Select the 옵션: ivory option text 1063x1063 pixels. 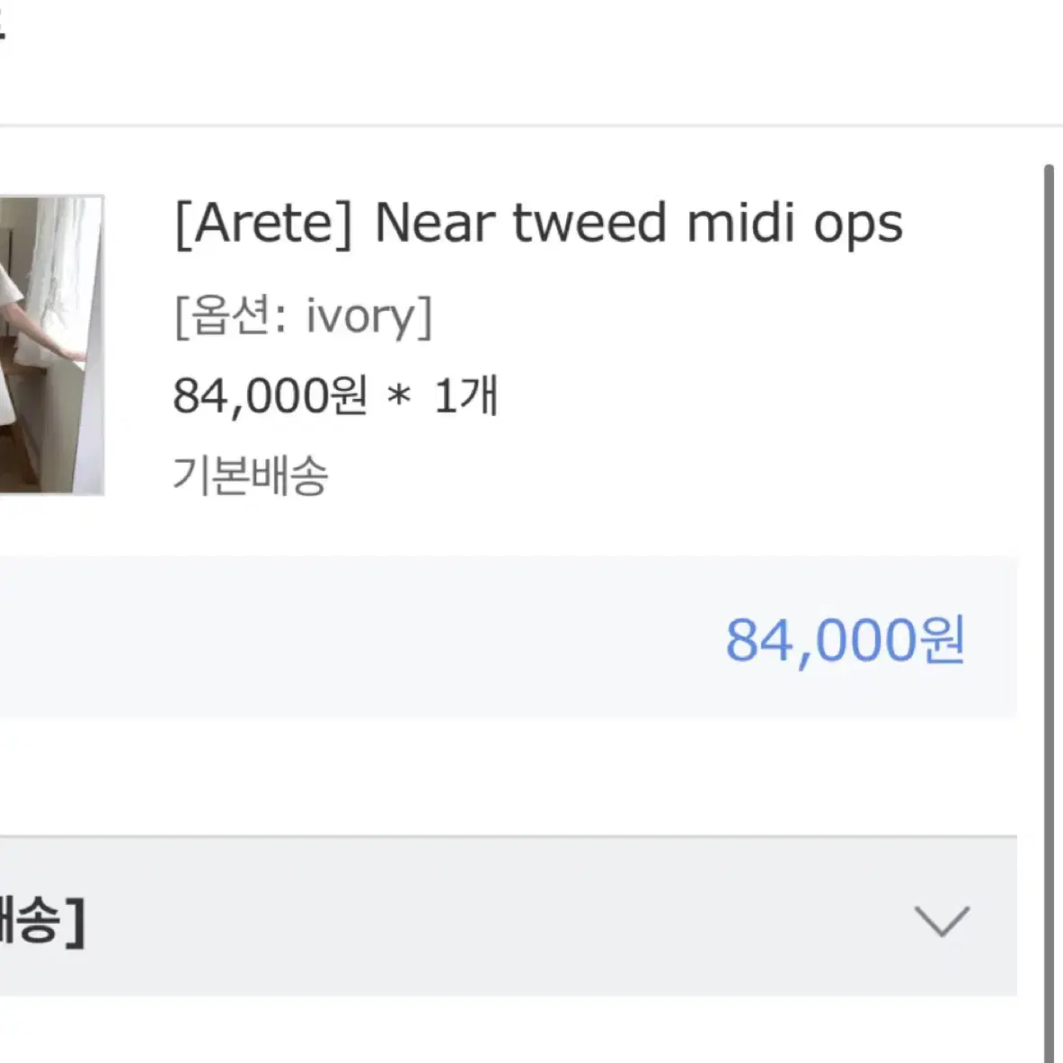pos(303,316)
